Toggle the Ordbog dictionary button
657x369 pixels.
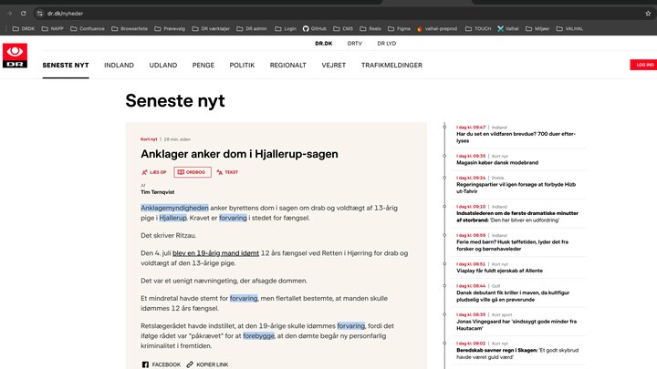[193, 172]
